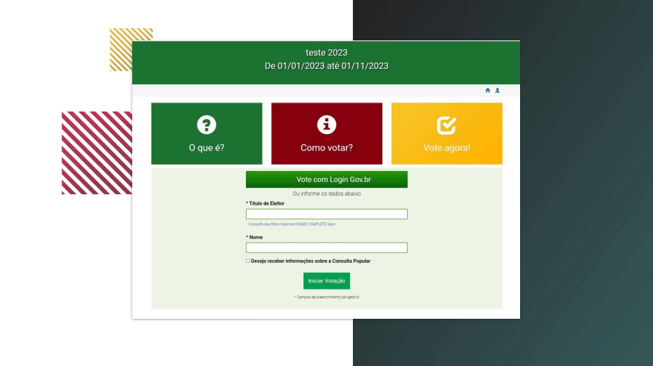Select the "Vote agora!" tile label
Viewport: 653px width, 366px height.
(x=447, y=148)
